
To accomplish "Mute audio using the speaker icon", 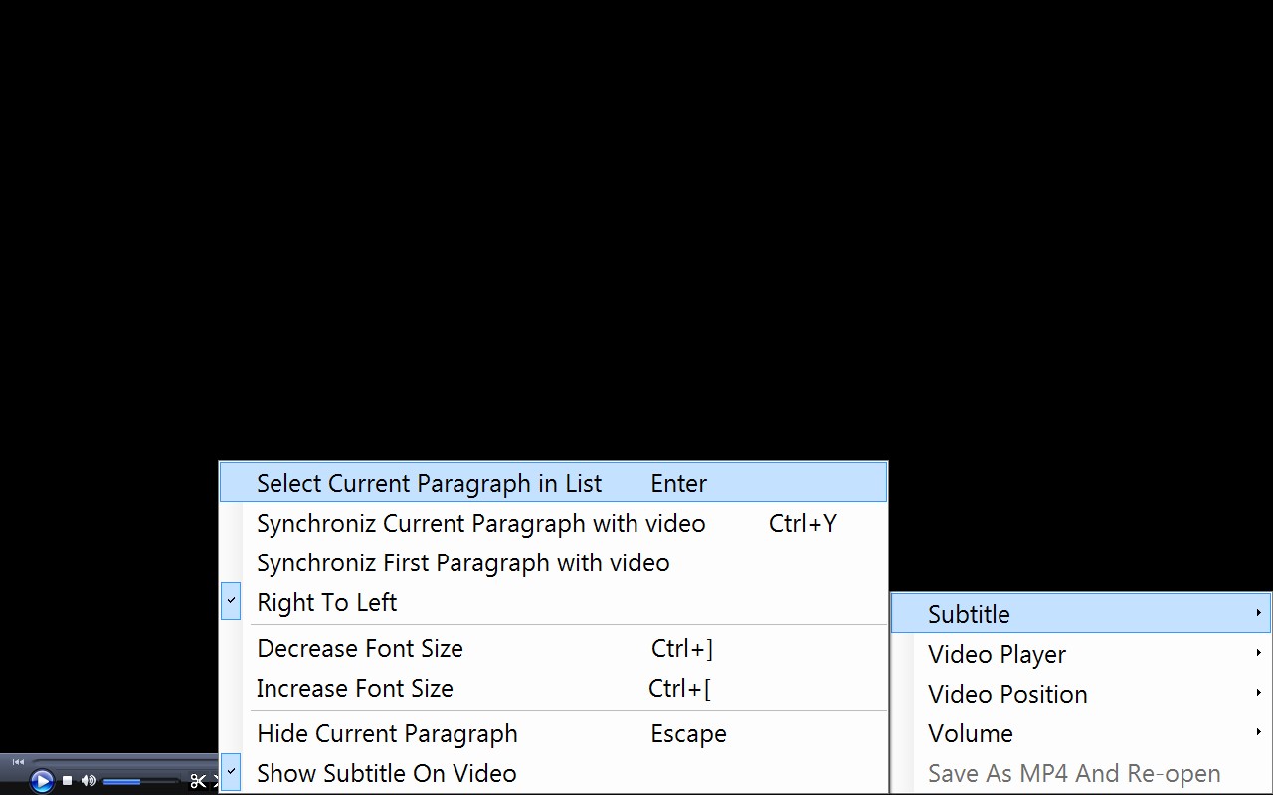I will pos(89,780).
